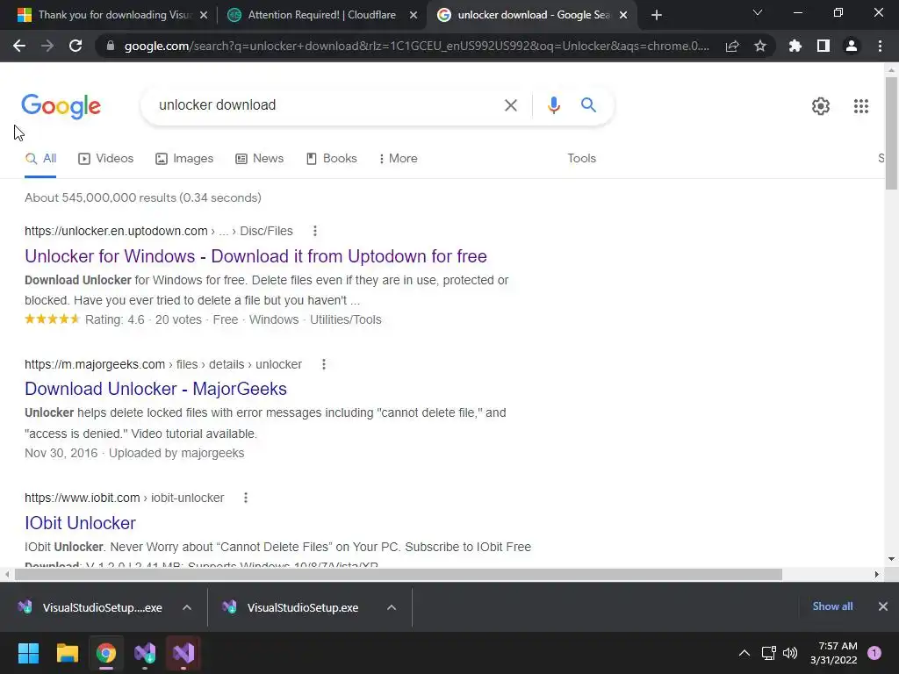Open the Windows Start menu
This screenshot has width=899, height=674.
[x=28, y=653]
